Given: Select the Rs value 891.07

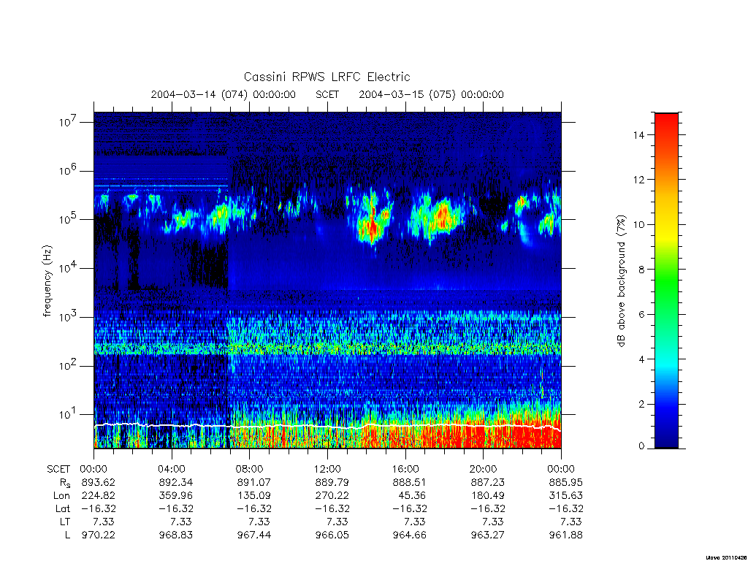Looking at the screenshot, I should [x=253, y=482].
